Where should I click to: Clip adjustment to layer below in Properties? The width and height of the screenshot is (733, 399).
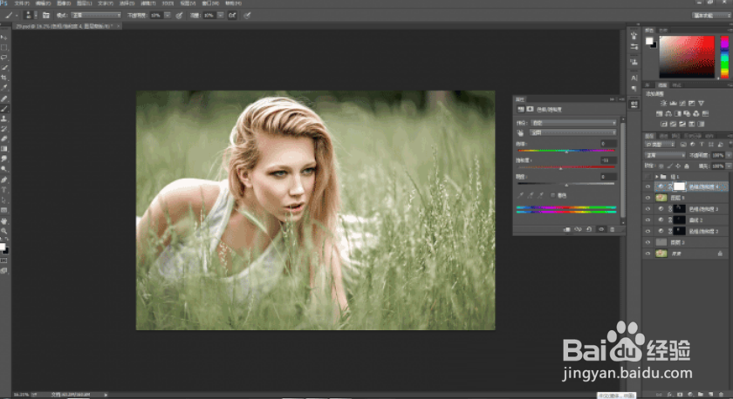coord(566,229)
